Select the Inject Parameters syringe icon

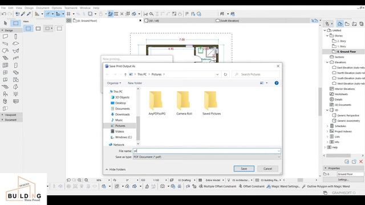pos(29,14)
